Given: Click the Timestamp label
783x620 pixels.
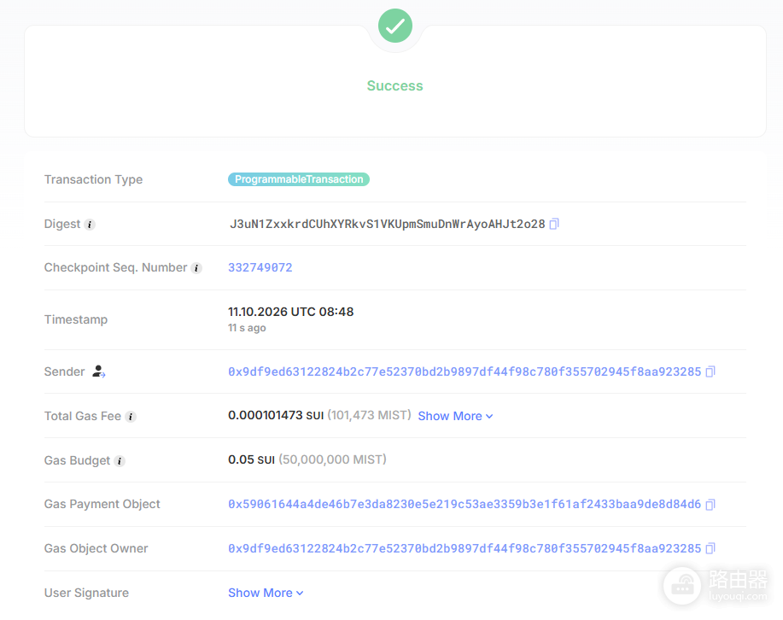Looking at the screenshot, I should click(76, 319).
